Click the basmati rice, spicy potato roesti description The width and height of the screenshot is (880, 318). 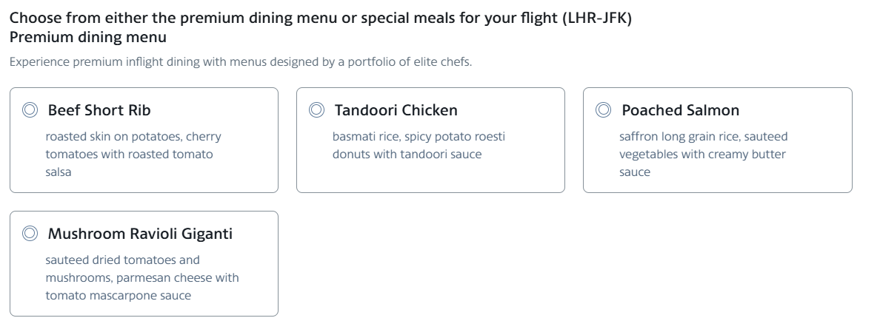pos(419,146)
